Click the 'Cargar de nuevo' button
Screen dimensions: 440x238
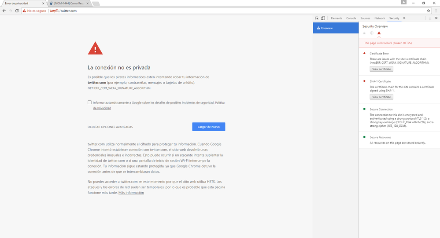208,127
